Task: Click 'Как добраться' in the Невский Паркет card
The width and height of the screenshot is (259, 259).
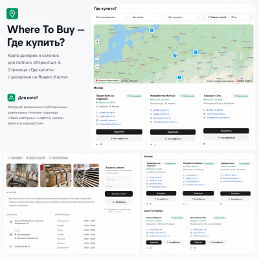Action: point(174,242)
